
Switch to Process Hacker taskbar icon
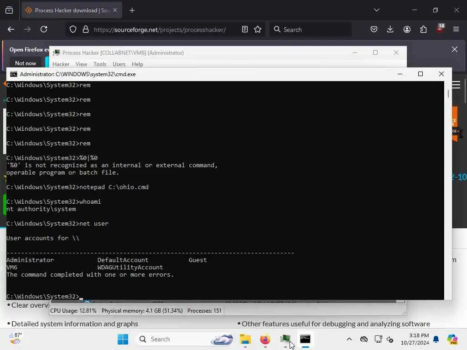pyautogui.click(x=285, y=339)
